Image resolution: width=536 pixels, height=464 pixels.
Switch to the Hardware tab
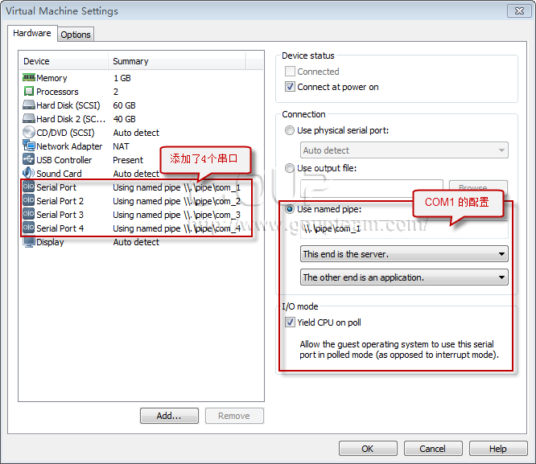coord(32,33)
